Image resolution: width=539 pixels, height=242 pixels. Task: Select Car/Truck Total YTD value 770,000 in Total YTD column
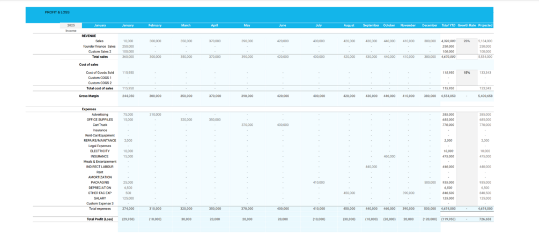[x=448, y=125]
